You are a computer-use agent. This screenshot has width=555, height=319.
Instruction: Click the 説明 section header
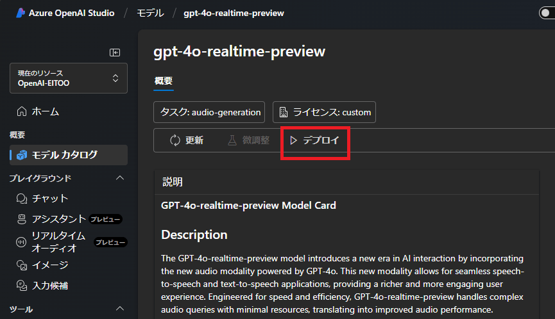click(173, 182)
